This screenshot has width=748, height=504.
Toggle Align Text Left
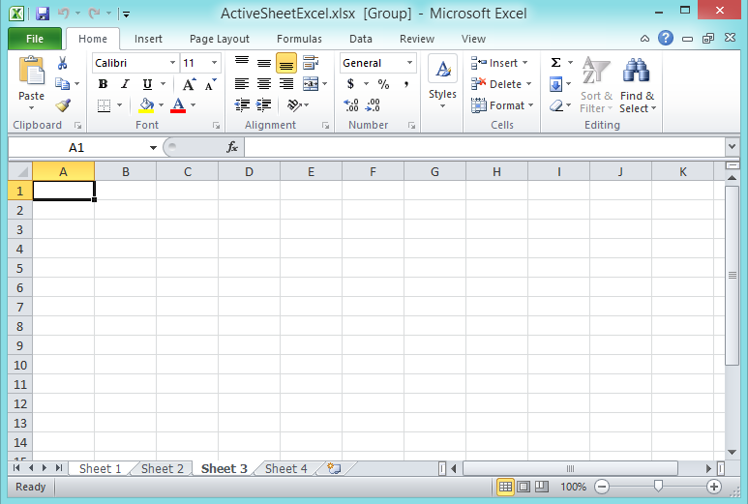click(242, 84)
